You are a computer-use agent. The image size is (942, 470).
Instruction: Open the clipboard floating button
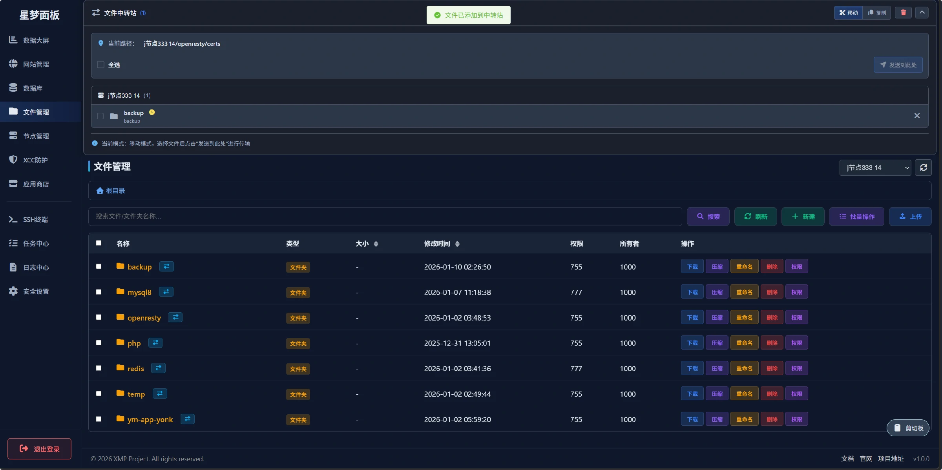click(908, 428)
